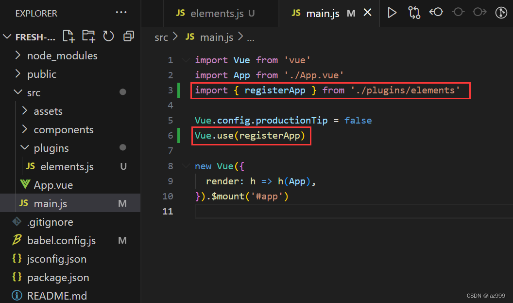Image resolution: width=513 pixels, height=303 pixels.
Task: Open the Explorer More Actions menu
Action: [121, 13]
